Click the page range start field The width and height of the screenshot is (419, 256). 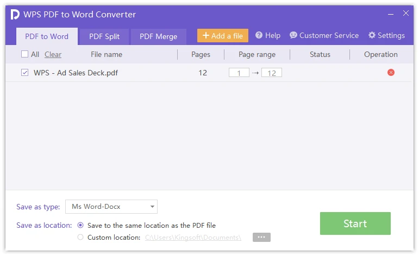[239, 73]
